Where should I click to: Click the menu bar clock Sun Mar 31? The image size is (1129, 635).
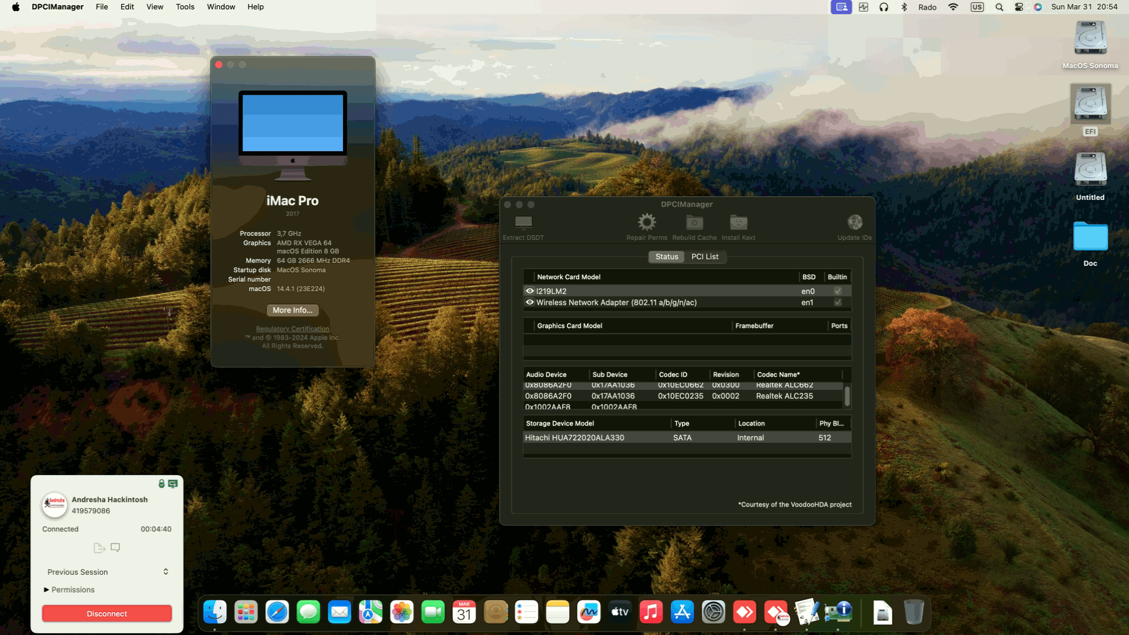pyautogui.click(x=1084, y=7)
